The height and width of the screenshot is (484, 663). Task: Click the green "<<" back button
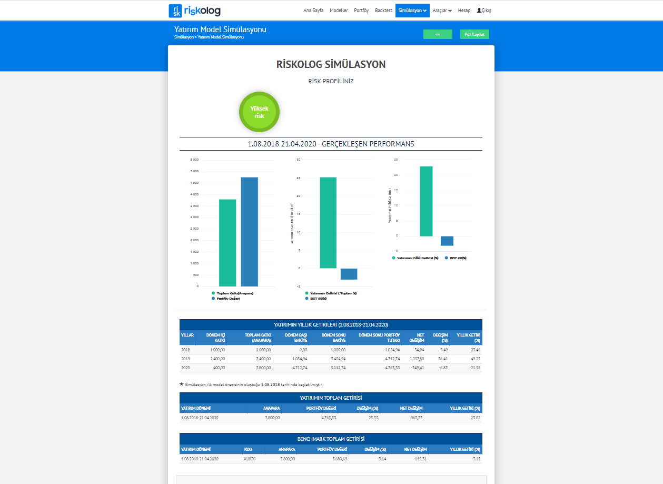click(x=438, y=34)
